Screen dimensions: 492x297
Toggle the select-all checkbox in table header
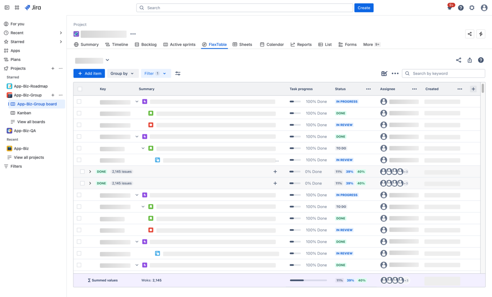(80, 89)
